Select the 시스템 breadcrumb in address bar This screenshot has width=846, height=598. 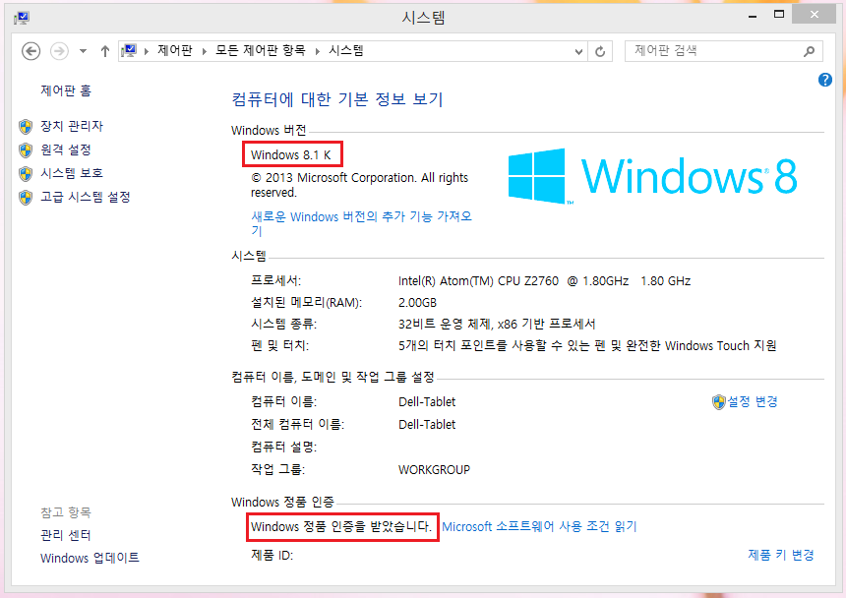(346, 51)
